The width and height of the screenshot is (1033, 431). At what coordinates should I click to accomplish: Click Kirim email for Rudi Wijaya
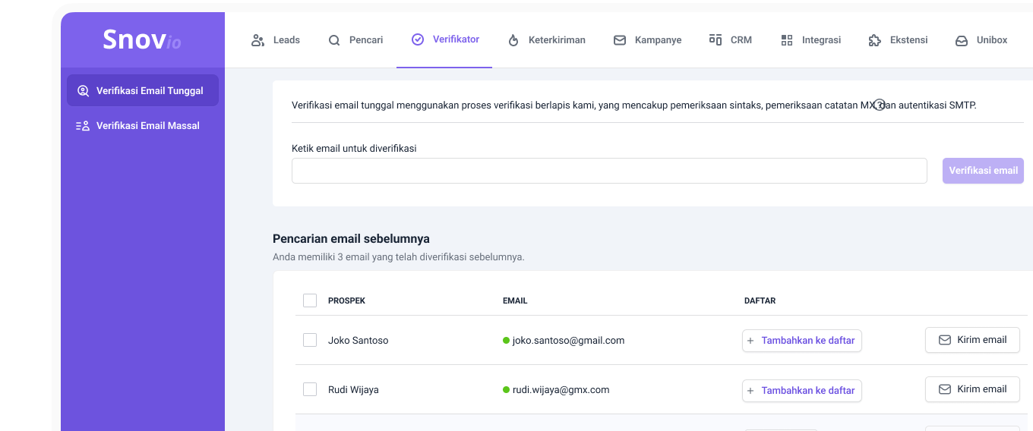pos(972,389)
